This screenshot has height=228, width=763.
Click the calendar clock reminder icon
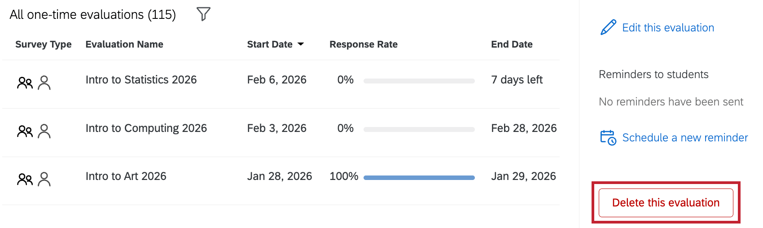(608, 137)
